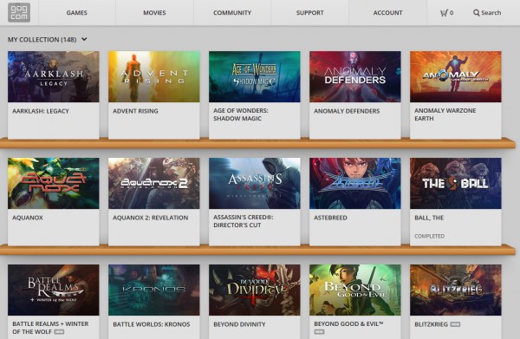Screen dimensions: 520x339
Task: Open the Age of Wonders Shadow Magic cover
Action: pyautogui.click(x=254, y=76)
